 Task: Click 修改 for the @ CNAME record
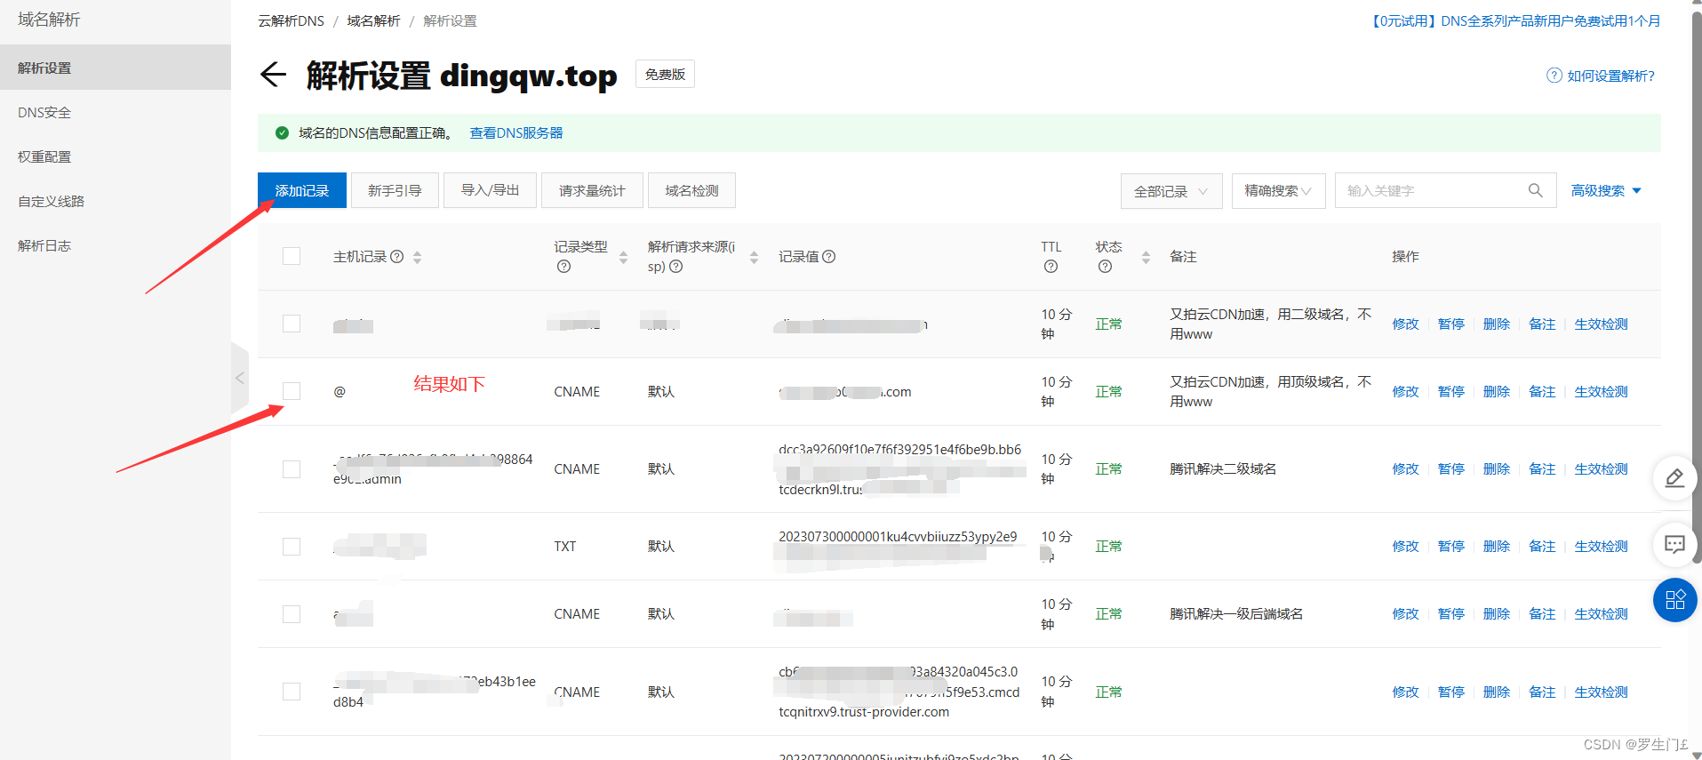click(x=1405, y=391)
